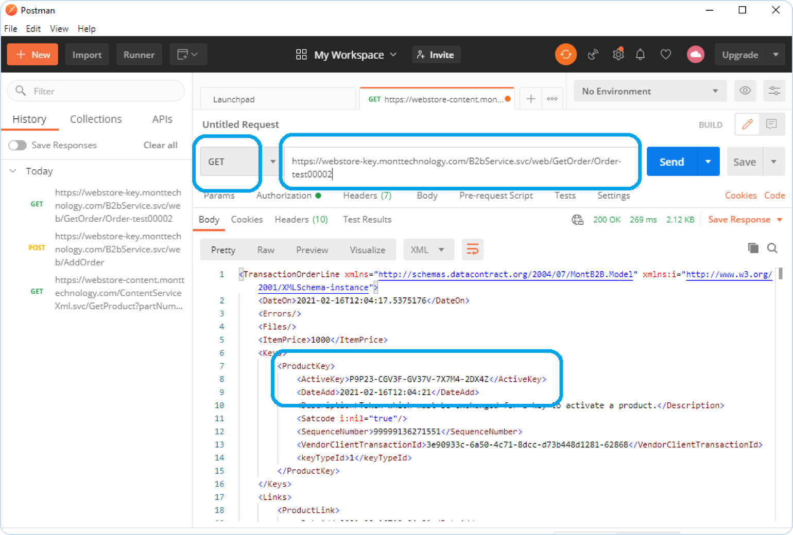The width and height of the screenshot is (793, 535).
Task: Expand the XML format dropdown
Action: [x=428, y=250]
